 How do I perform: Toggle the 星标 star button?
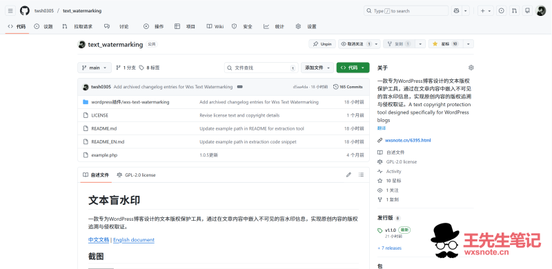(446, 44)
